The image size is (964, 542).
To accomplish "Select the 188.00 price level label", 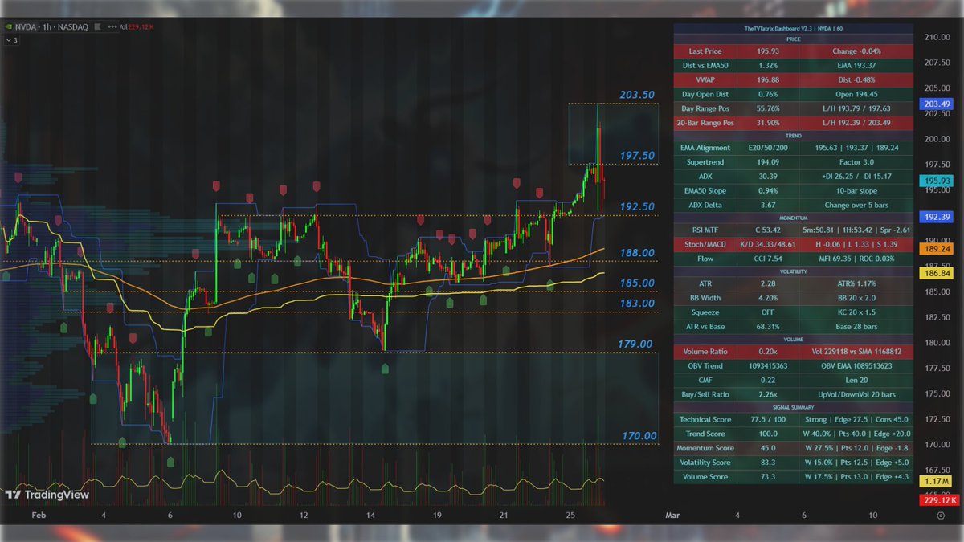I will tap(637, 252).
